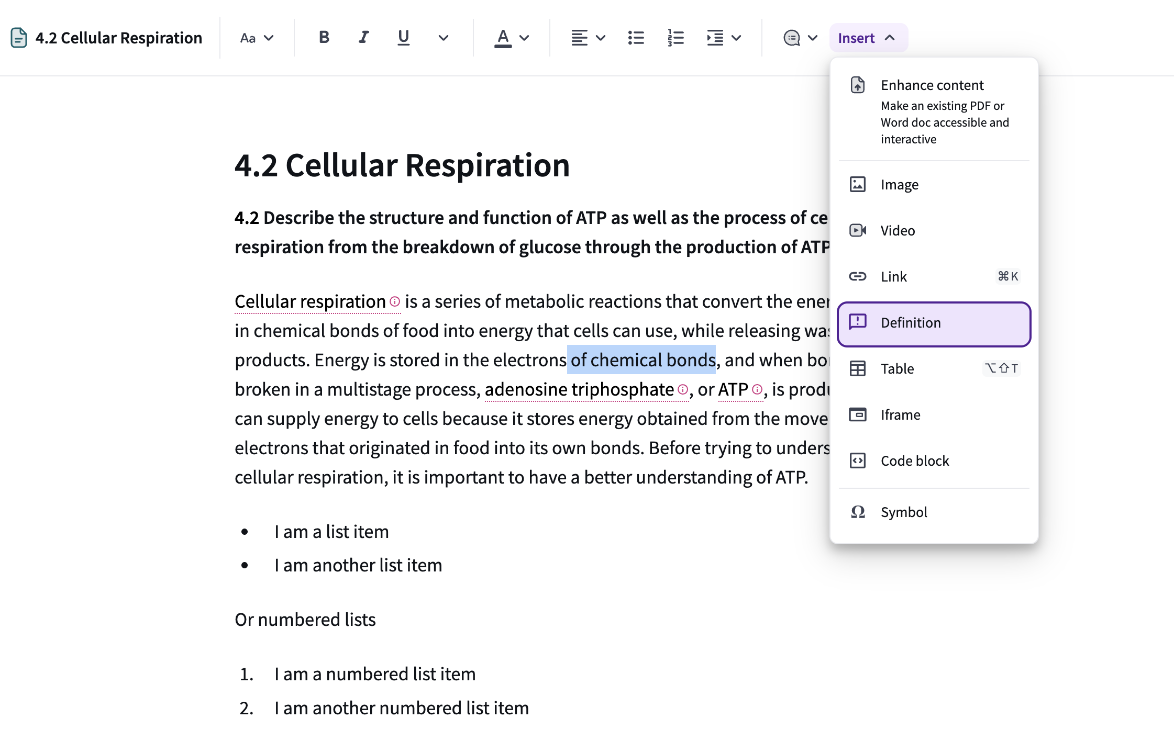This screenshot has height=741, width=1174.
Task: Toggle italic formatting
Action: click(x=363, y=38)
